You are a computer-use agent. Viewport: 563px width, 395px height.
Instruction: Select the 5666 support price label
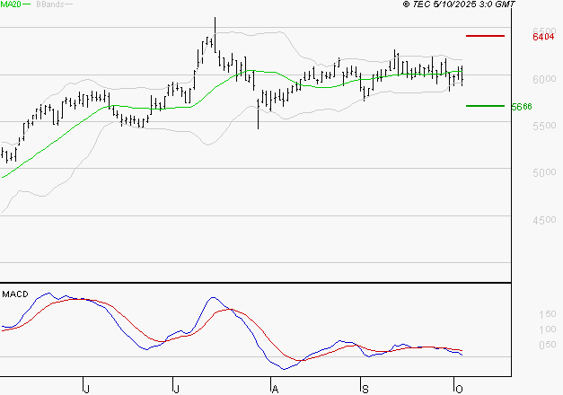(522, 107)
